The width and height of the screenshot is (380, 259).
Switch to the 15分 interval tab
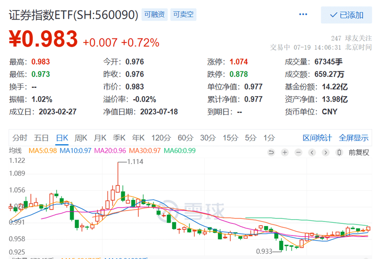[x=230, y=138]
